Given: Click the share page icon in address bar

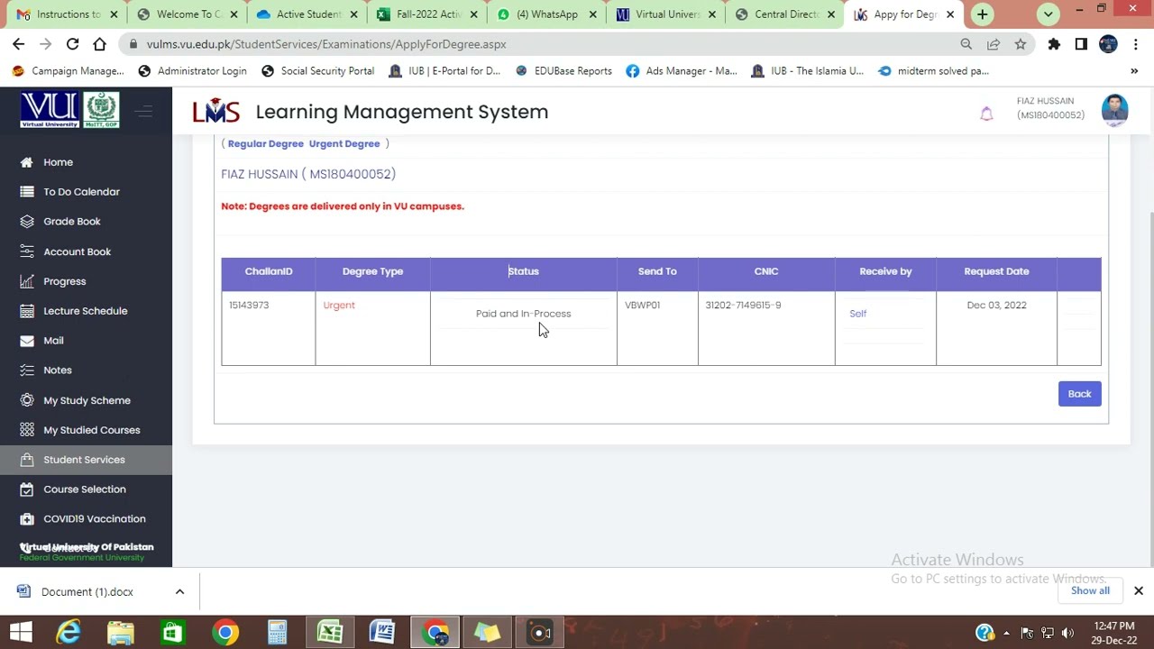Looking at the screenshot, I should coord(994,44).
